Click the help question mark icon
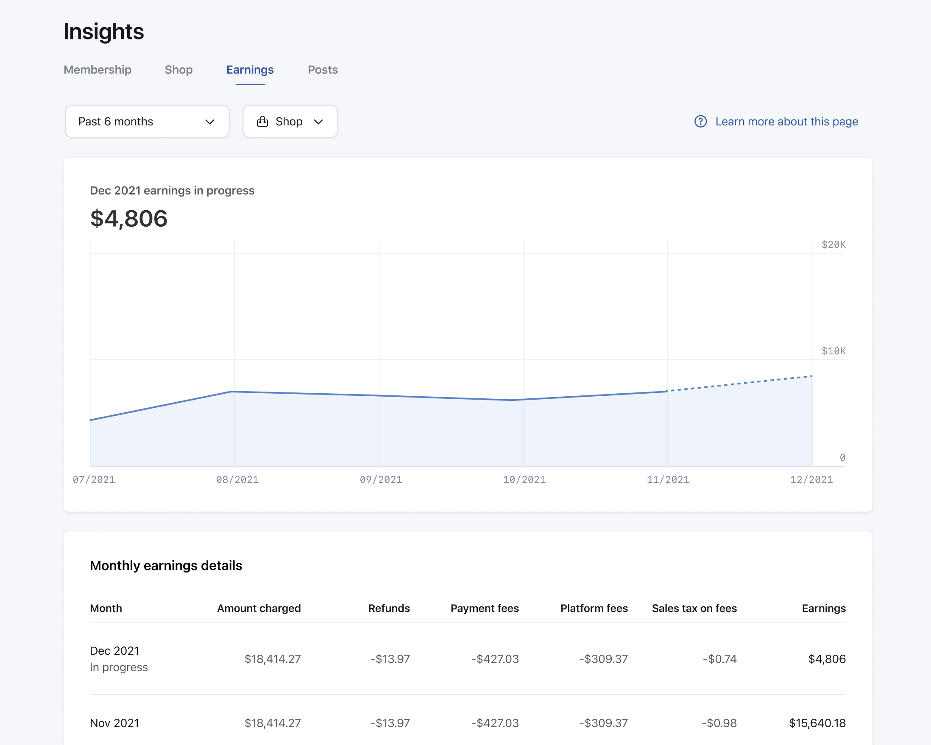Viewport: 931px width, 745px height. 700,121
